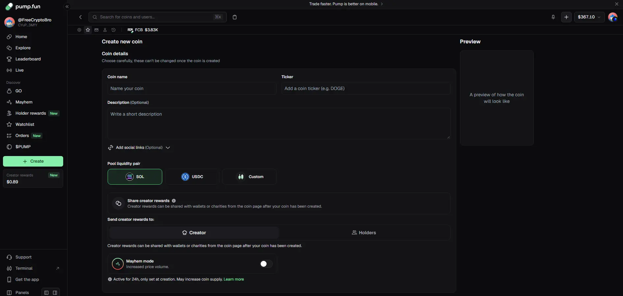Open the Terminal external link
Screen dimensions: 623x296
[33, 268]
